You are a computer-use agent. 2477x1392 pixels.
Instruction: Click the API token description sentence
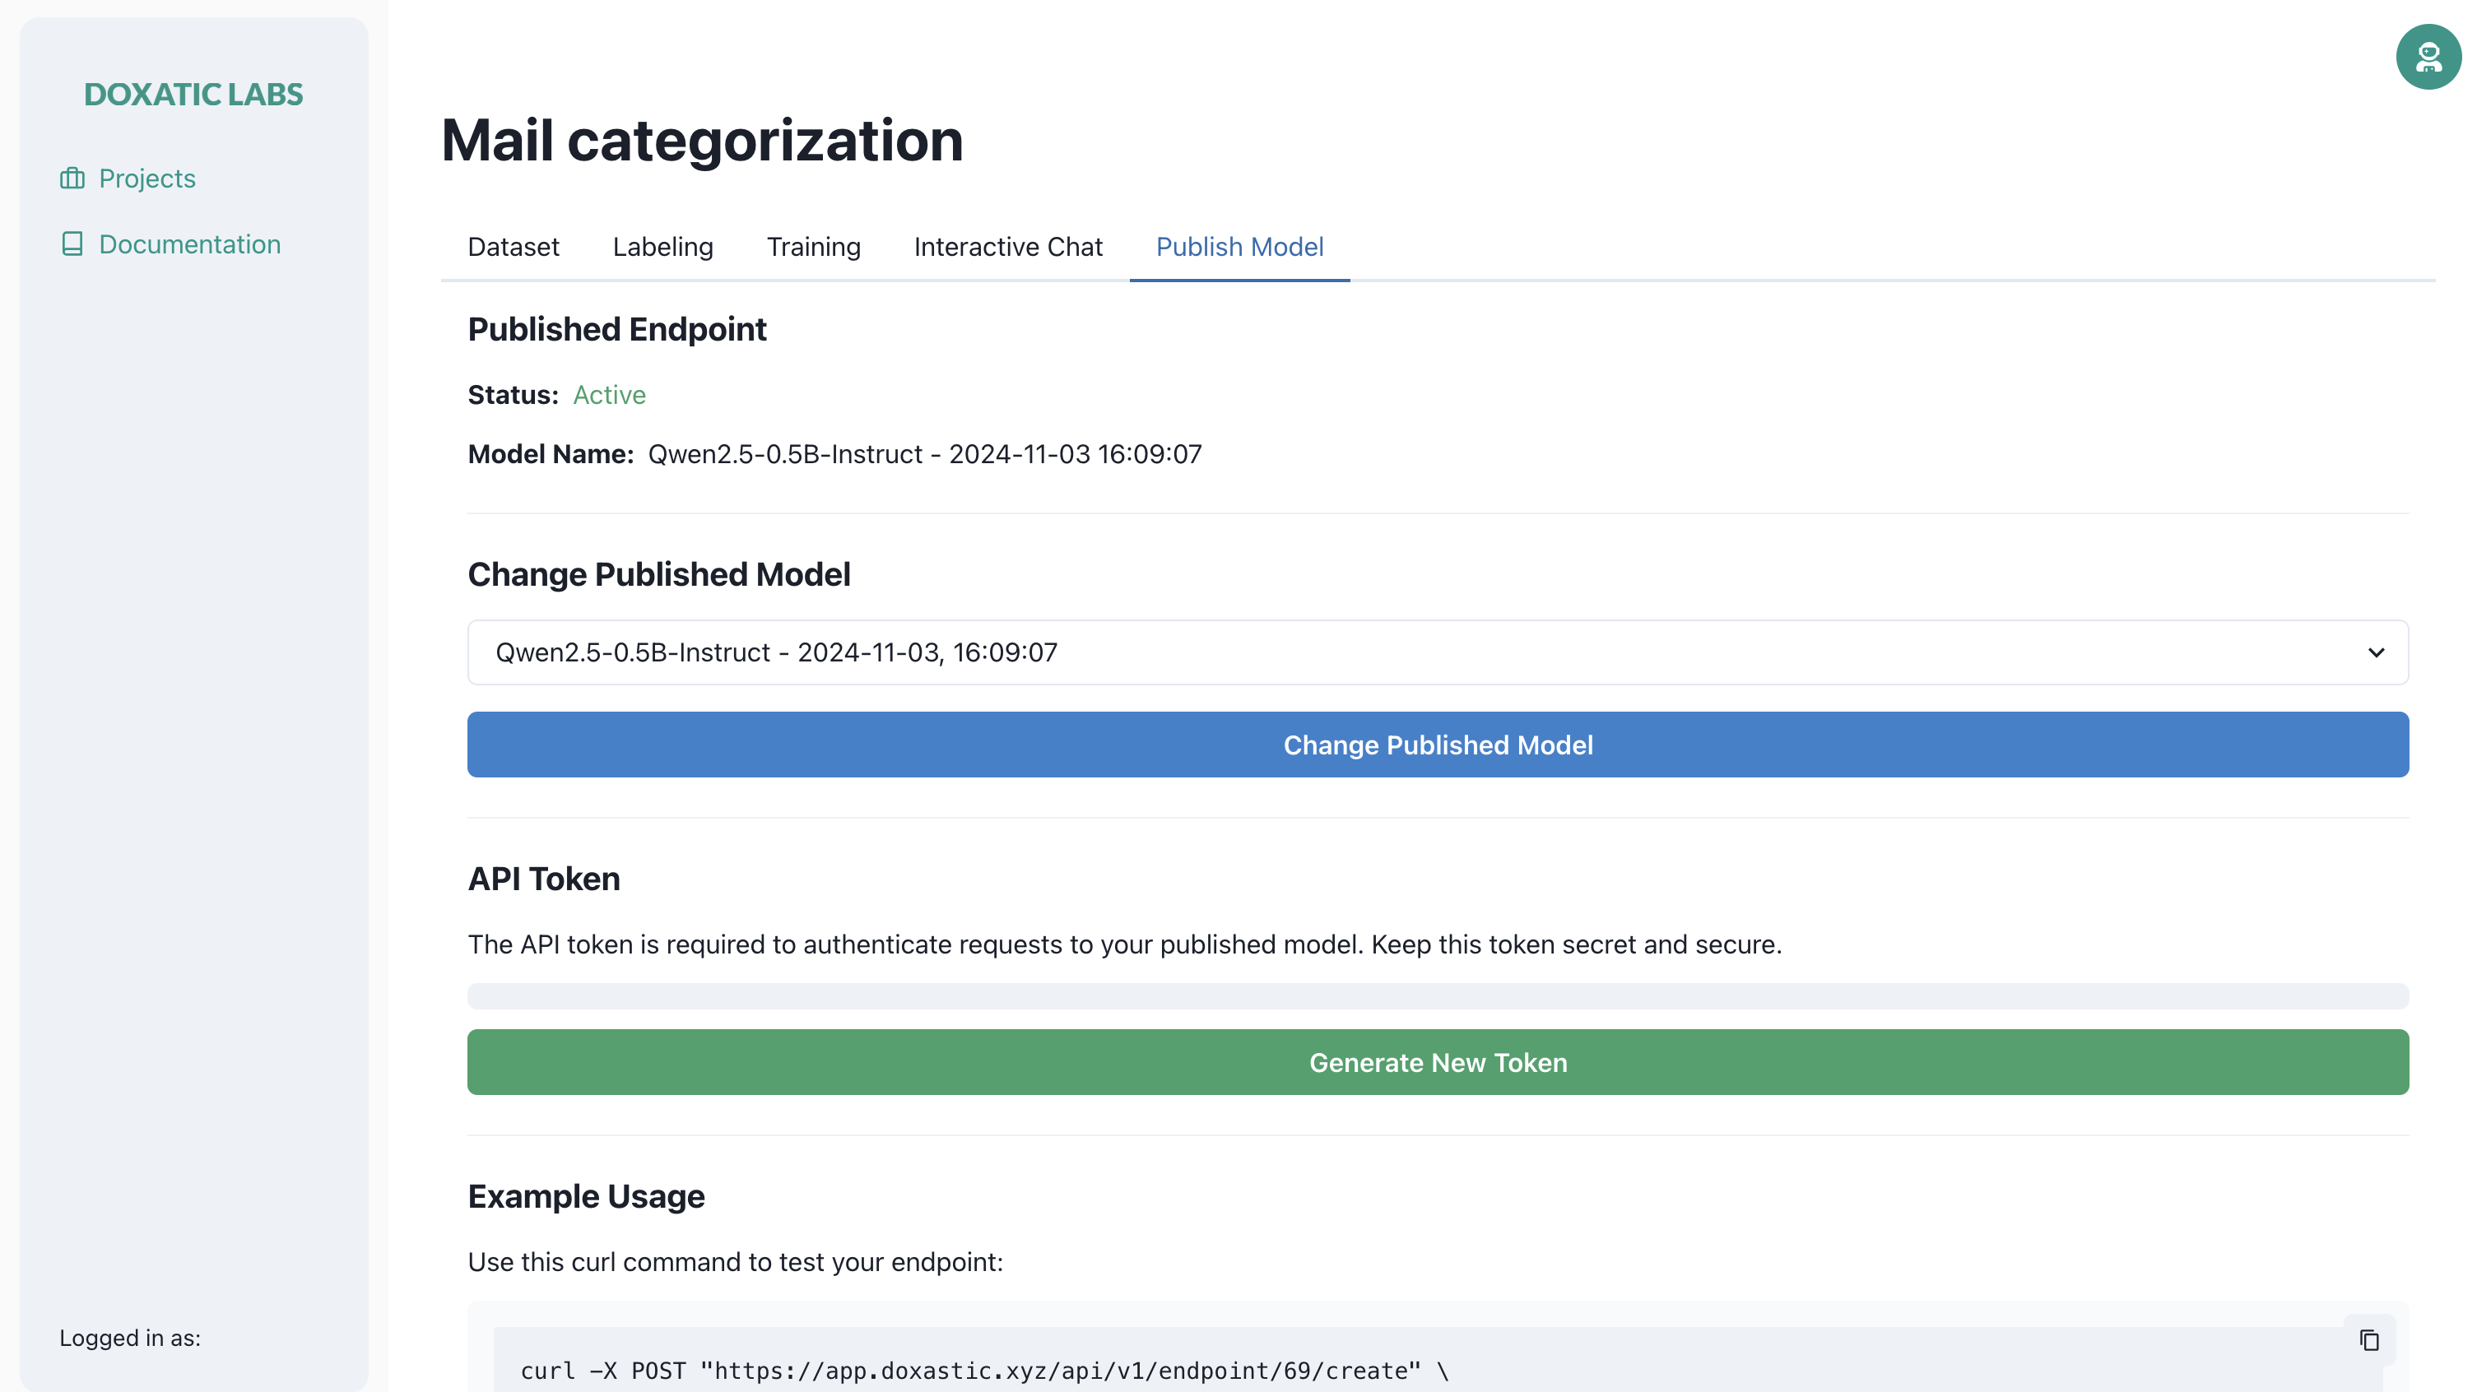coord(1124,945)
